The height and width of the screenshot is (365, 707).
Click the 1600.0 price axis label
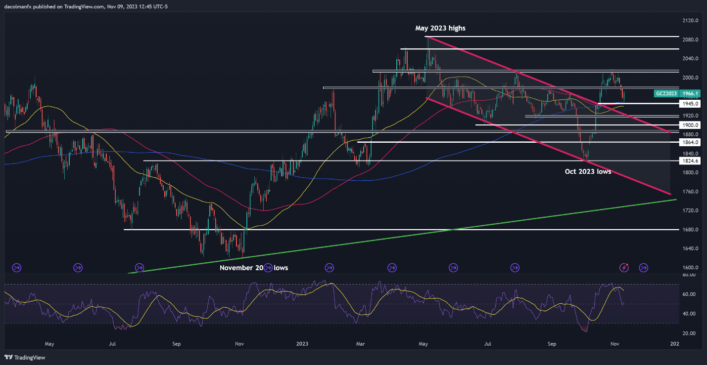coord(690,268)
